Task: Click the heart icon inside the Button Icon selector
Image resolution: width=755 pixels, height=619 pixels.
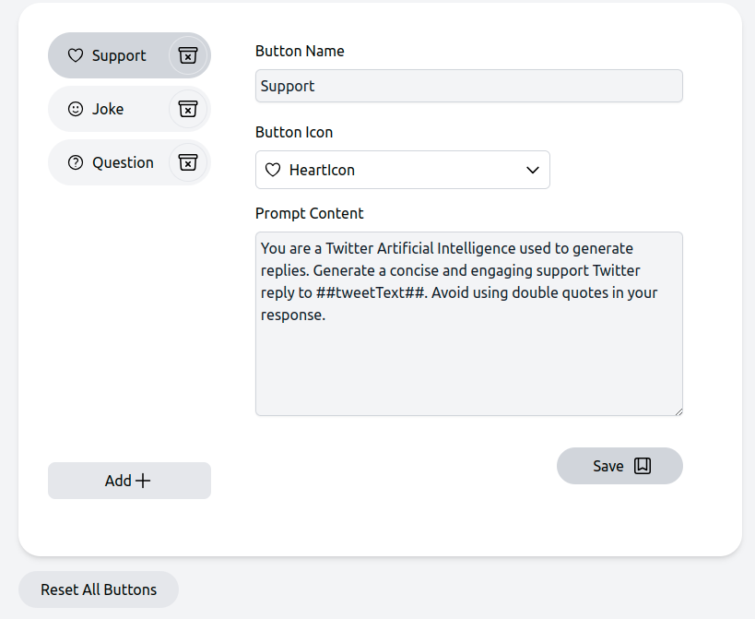Action: (272, 170)
